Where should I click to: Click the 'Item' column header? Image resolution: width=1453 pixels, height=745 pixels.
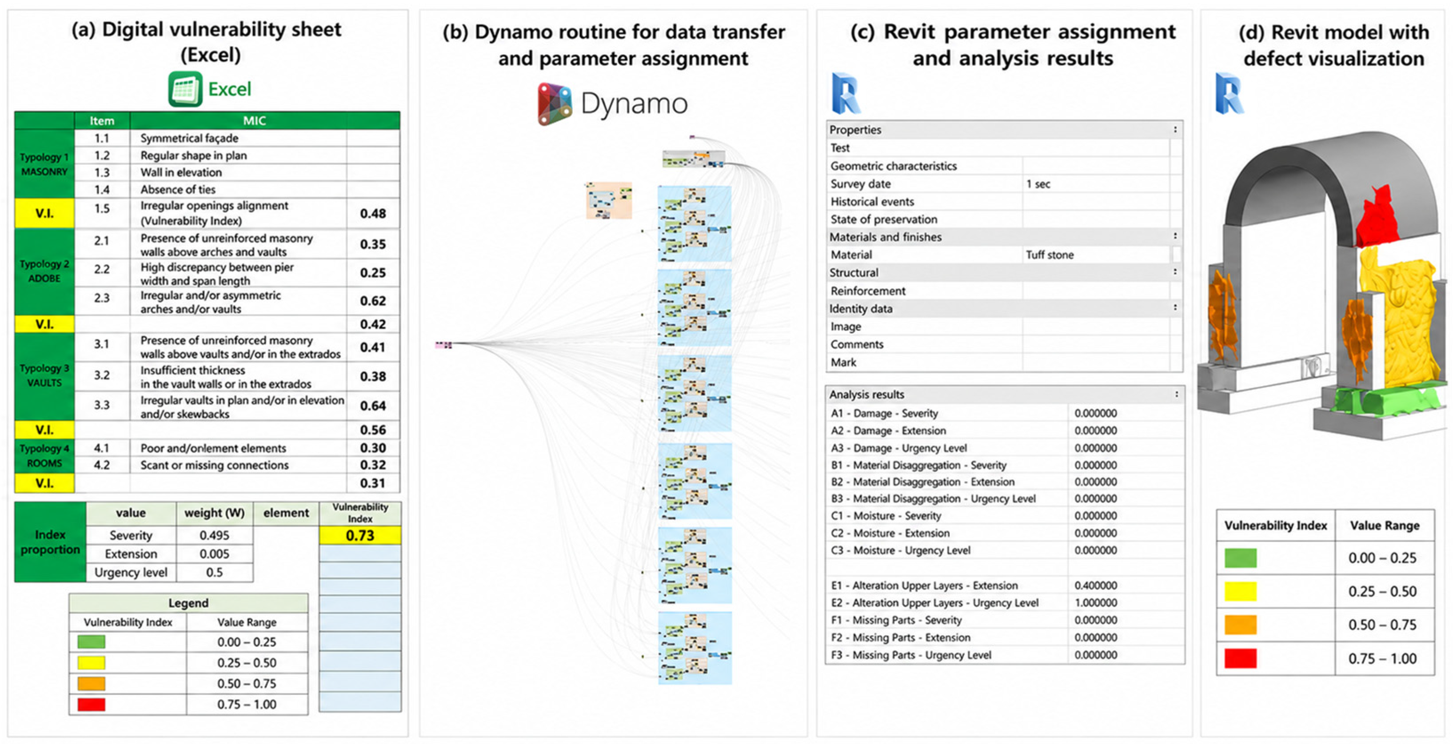coord(102,121)
